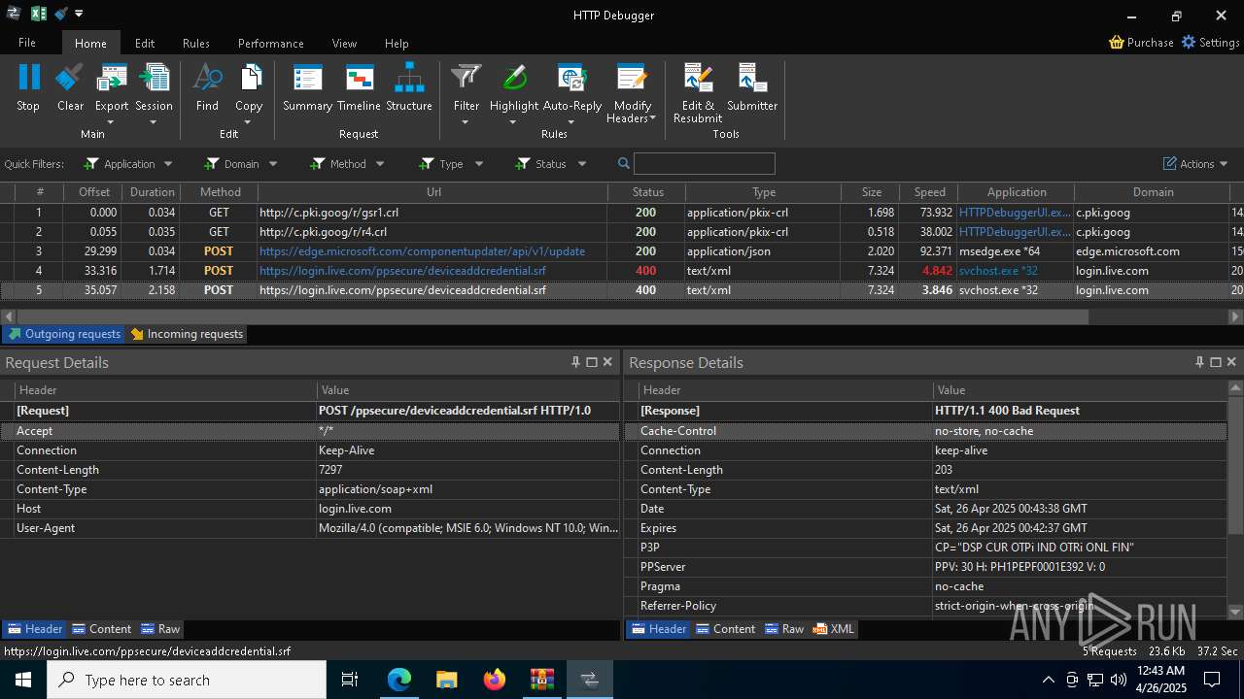The image size is (1244, 699).
Task: Click the Excel icon in title bar
Action: pos(39,14)
